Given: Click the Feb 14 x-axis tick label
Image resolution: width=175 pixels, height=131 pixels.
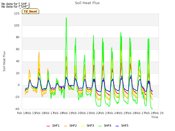Looking at the screenshot, I should click(22, 113).
